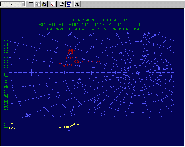Open the Font settings 'A' icon
The image size is (185, 147).
point(77,4)
